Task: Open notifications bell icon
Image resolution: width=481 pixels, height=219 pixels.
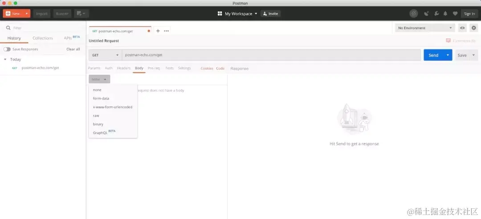Action: click(x=445, y=13)
